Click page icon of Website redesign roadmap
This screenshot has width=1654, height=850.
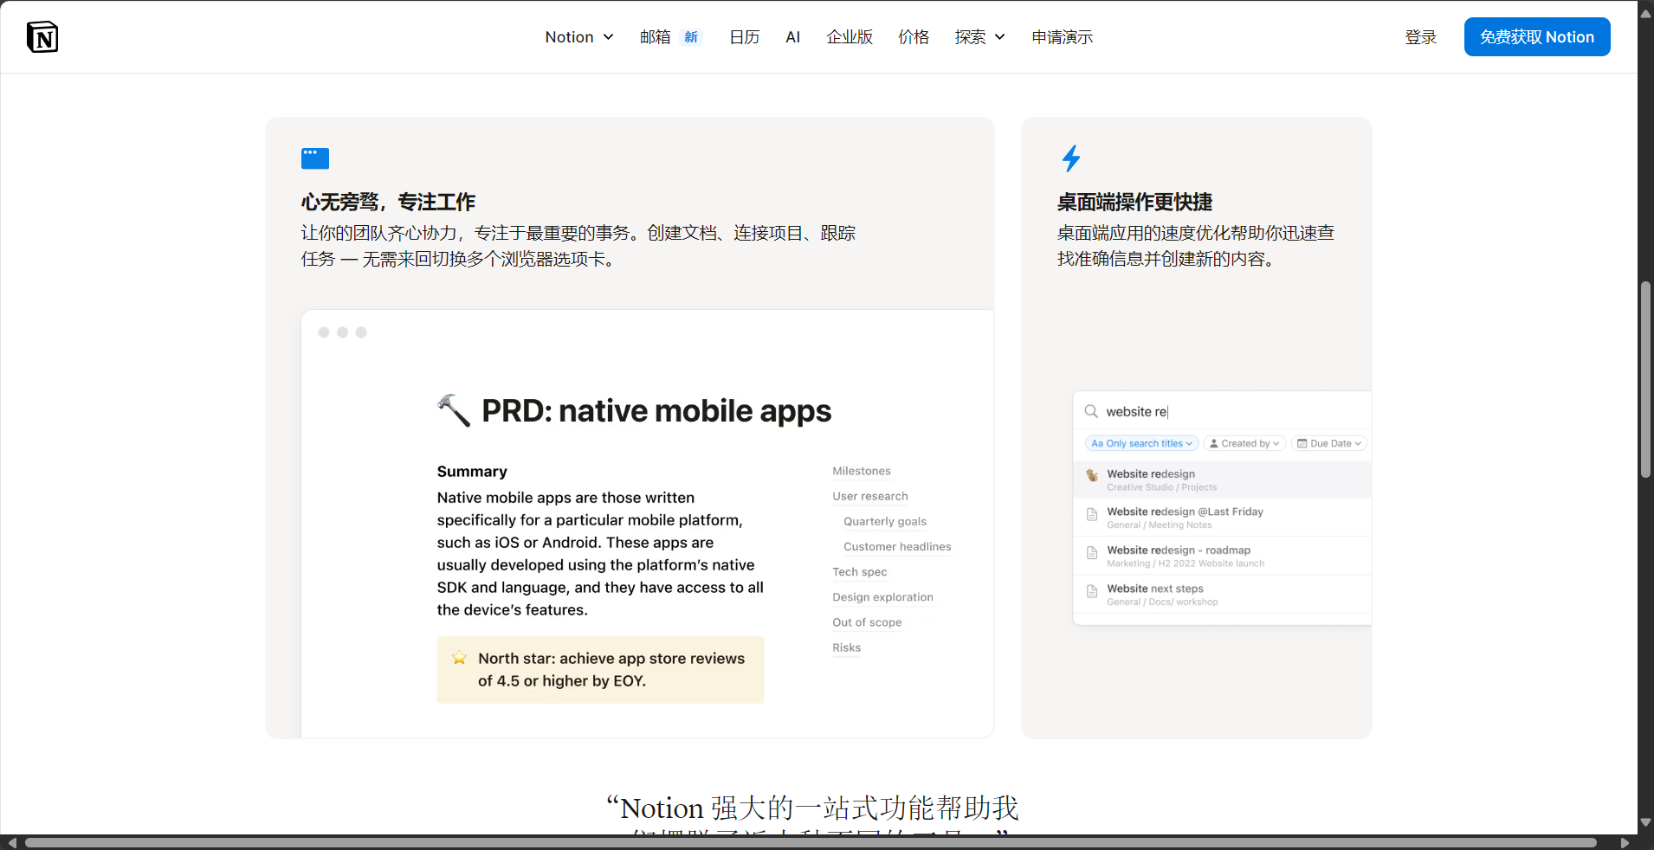(x=1092, y=552)
